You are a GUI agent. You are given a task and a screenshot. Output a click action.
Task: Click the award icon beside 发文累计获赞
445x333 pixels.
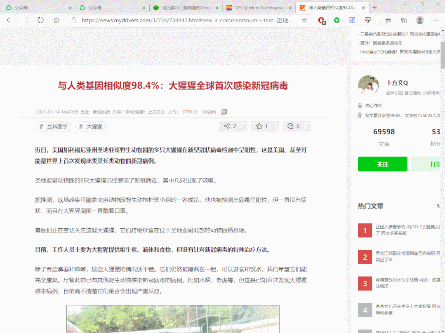click(x=360, y=115)
